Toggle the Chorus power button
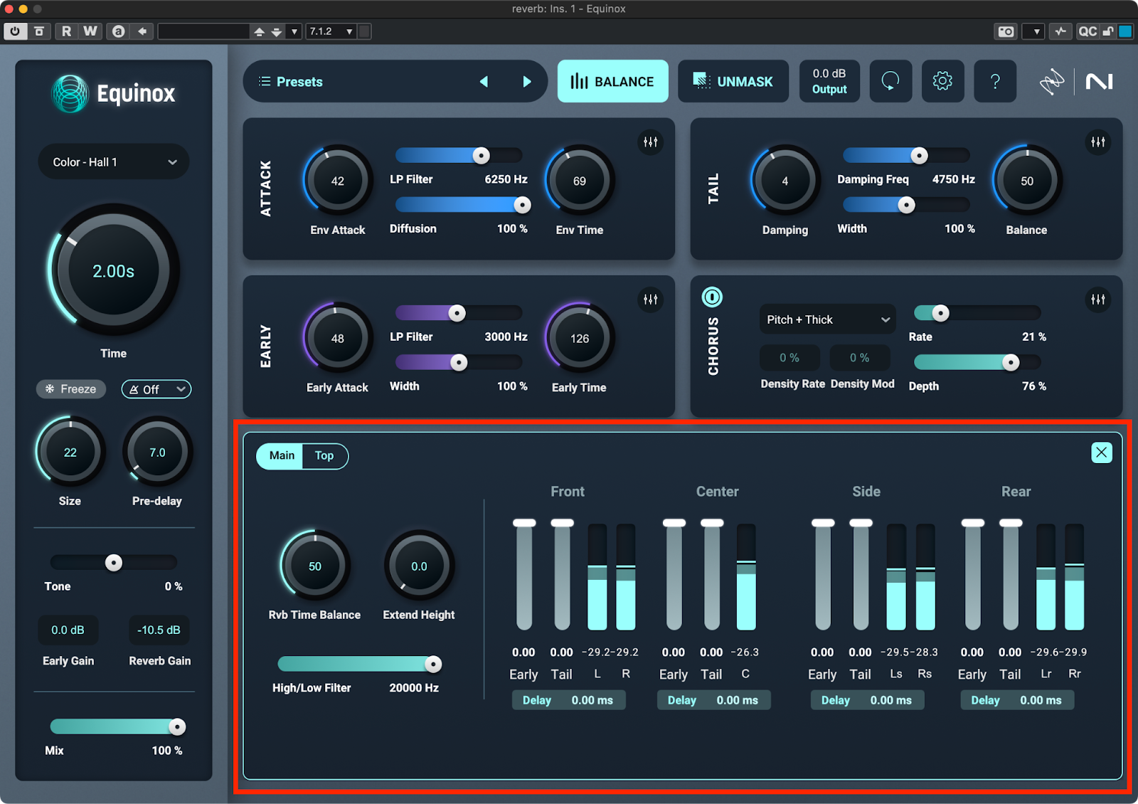1138x804 pixels. (x=712, y=297)
